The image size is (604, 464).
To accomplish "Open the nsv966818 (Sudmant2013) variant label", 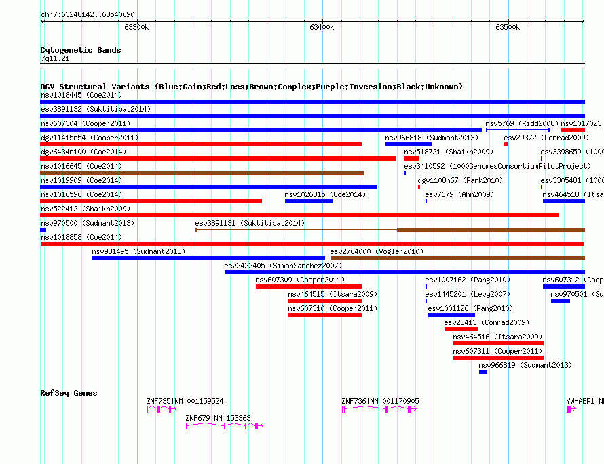I will point(432,138).
